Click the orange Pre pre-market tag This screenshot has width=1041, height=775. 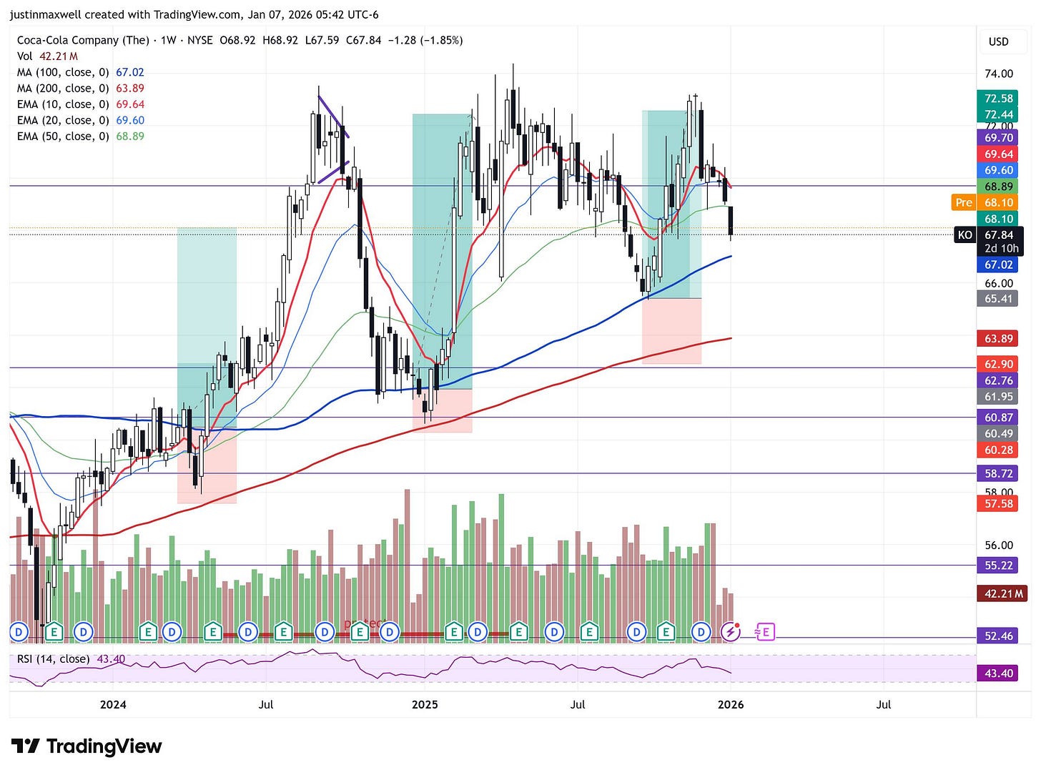pyautogui.click(x=964, y=202)
